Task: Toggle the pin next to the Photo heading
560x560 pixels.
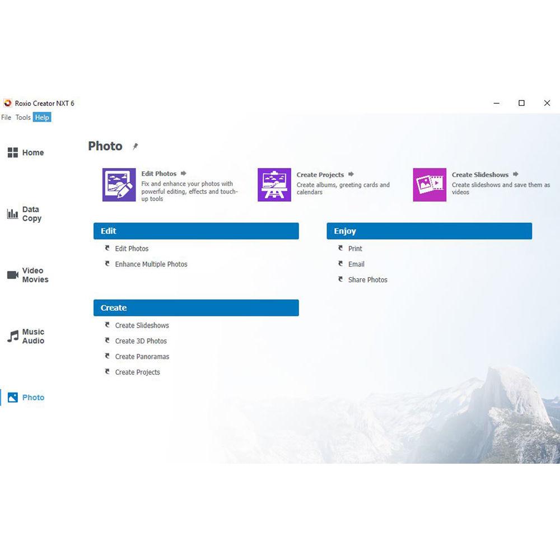Action: pyautogui.click(x=134, y=146)
